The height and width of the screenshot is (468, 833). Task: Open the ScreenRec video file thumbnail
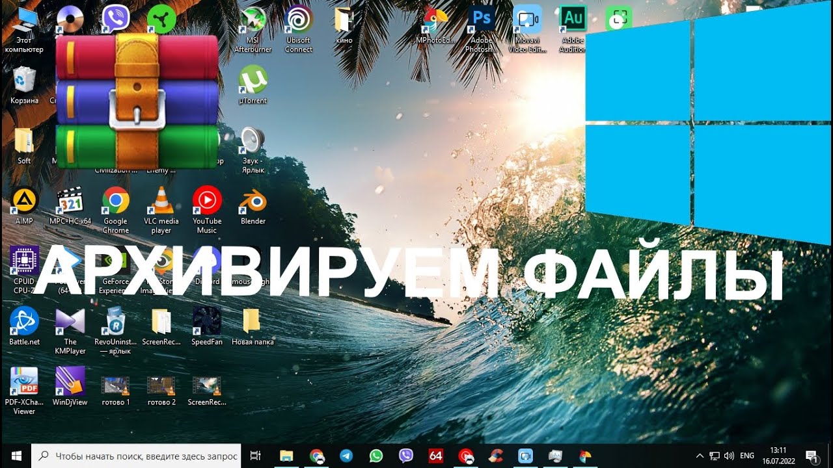point(207,391)
